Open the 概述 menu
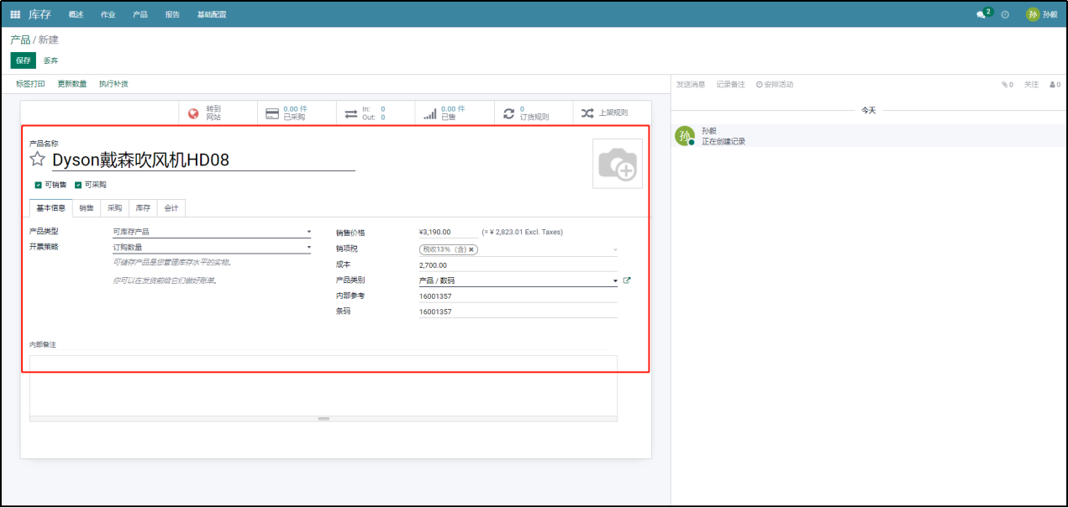The height and width of the screenshot is (508, 1068). pos(76,15)
